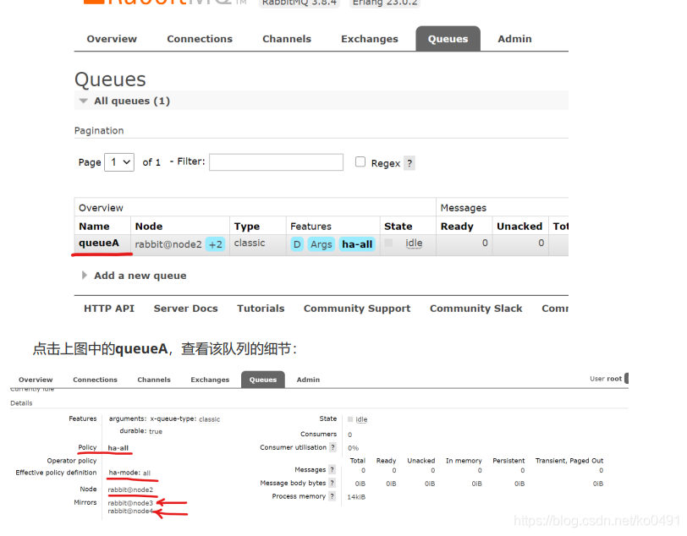
Task: Click the Regex help question mark
Action: tap(409, 163)
